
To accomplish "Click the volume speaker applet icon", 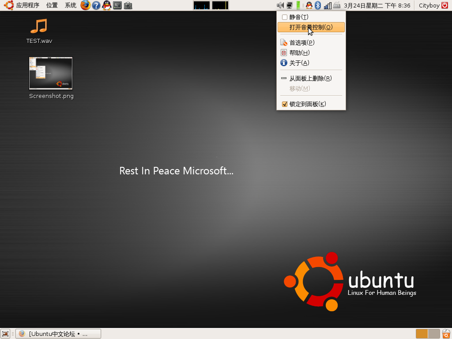I will click(280, 5).
